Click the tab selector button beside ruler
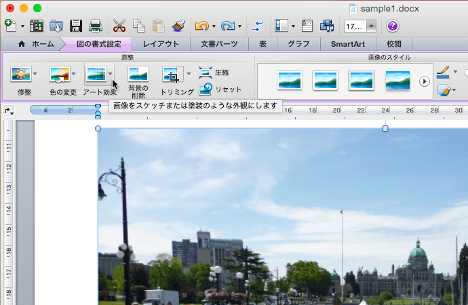 click(x=8, y=112)
